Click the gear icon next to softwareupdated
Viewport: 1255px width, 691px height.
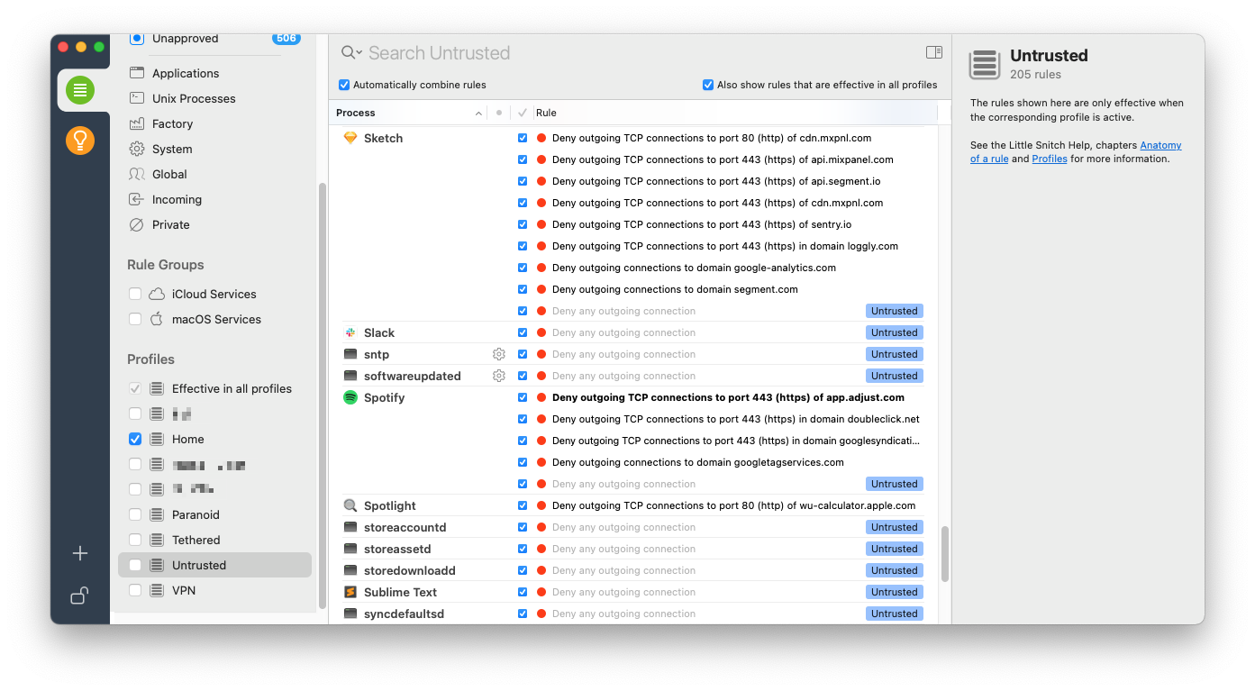point(499,376)
